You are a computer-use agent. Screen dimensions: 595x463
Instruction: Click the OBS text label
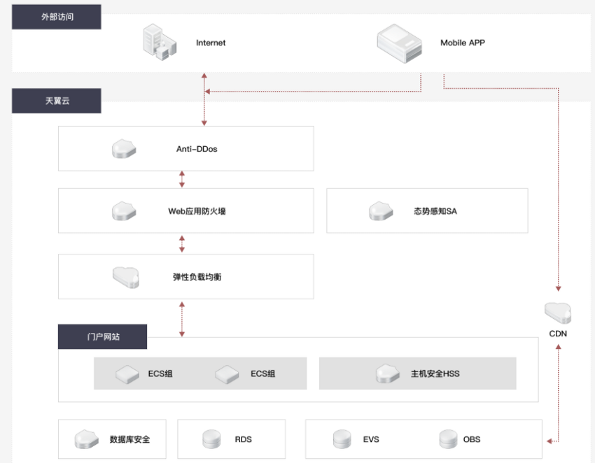coord(472,439)
